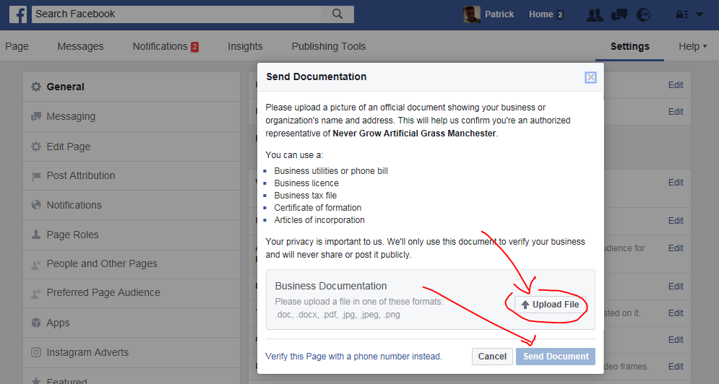Click the 'Certificate of formation' list item
Image resolution: width=719 pixels, height=384 pixels.
[x=317, y=208]
